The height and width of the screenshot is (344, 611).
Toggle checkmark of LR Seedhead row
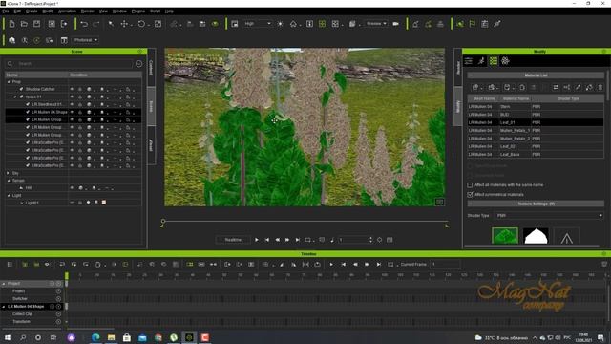28,104
